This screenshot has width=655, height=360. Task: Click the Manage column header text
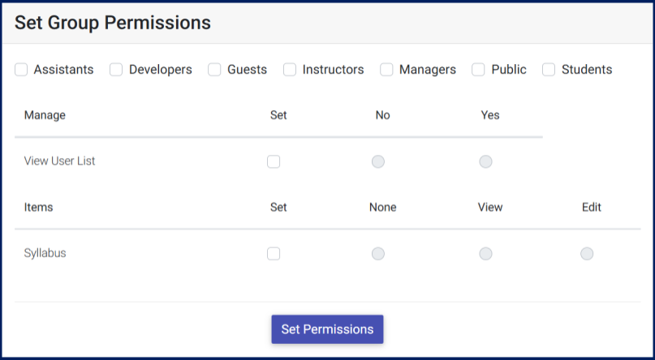[45, 115]
